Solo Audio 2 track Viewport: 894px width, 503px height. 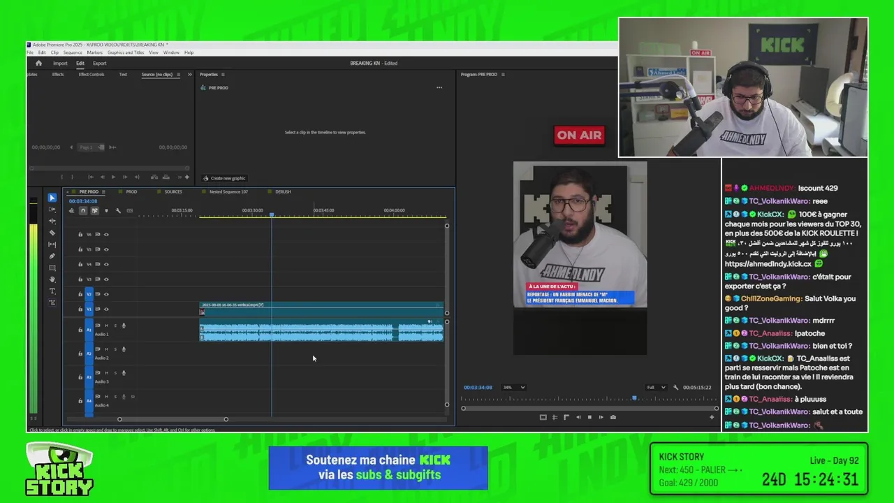pyautogui.click(x=115, y=349)
